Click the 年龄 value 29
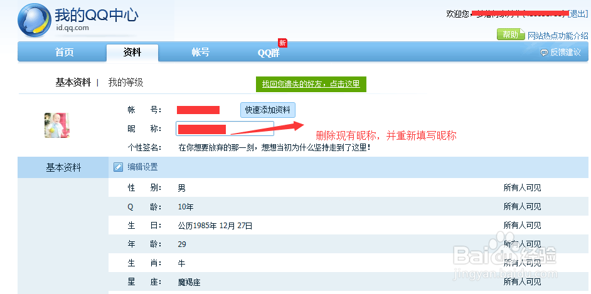The image size is (591, 294). pyautogui.click(x=182, y=244)
